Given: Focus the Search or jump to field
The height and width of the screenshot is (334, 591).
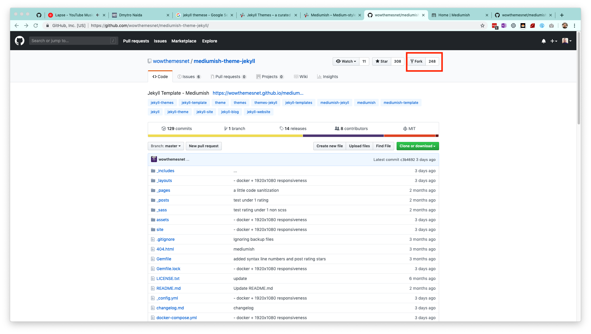Looking at the screenshot, I should click(73, 41).
